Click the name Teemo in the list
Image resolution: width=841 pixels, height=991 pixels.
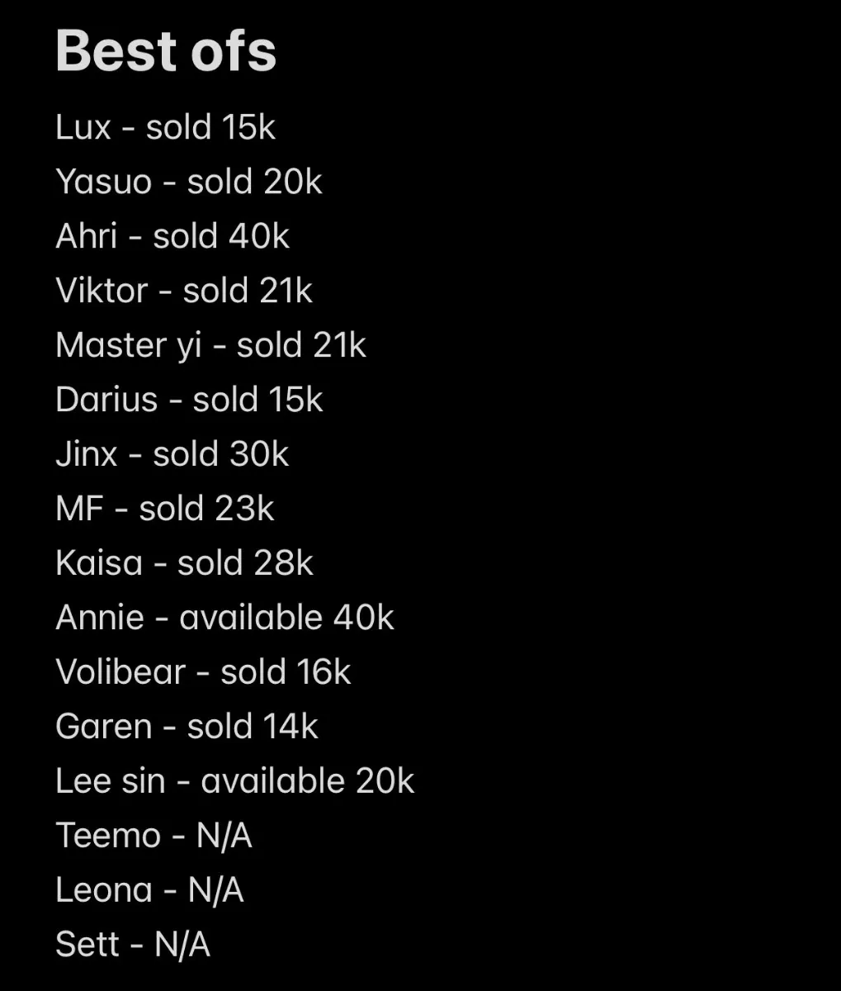[108, 836]
